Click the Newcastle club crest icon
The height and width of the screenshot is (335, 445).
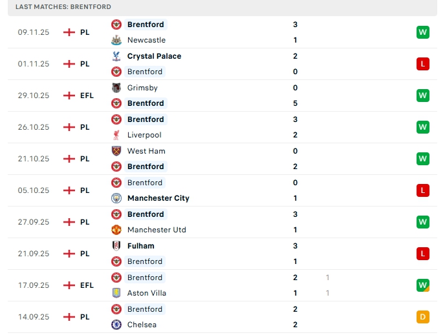(116, 40)
